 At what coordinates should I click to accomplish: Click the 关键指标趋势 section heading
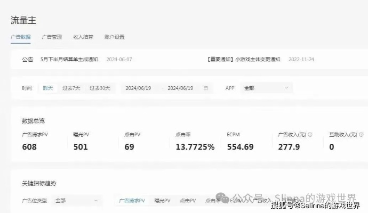pos(39,183)
